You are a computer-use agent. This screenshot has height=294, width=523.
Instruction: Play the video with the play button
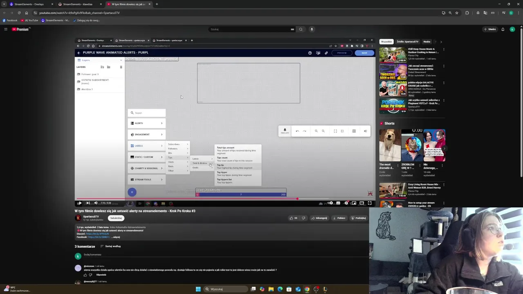tap(79, 203)
